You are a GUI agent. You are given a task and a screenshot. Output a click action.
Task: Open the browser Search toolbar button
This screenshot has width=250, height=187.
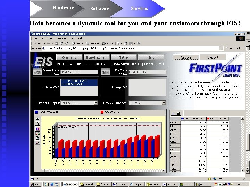[x=77, y=43]
